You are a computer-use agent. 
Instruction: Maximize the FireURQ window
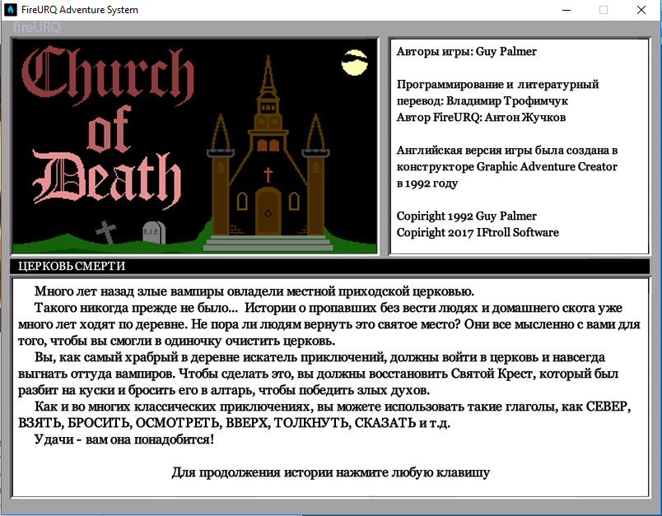[x=604, y=10]
